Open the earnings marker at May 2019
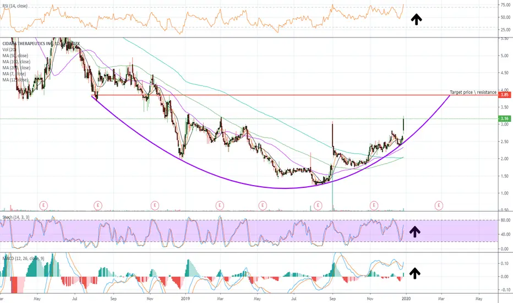513x303 pixels. coord(263,205)
